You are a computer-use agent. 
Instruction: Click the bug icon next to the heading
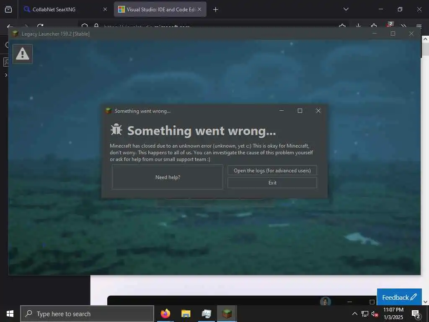pos(116,130)
